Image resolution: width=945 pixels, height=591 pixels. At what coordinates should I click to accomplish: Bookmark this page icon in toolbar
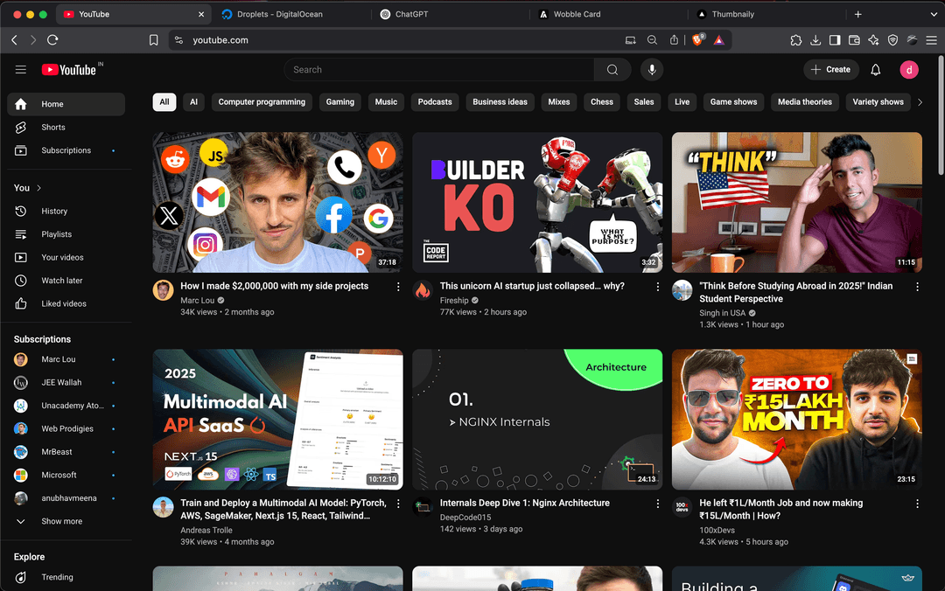point(154,39)
